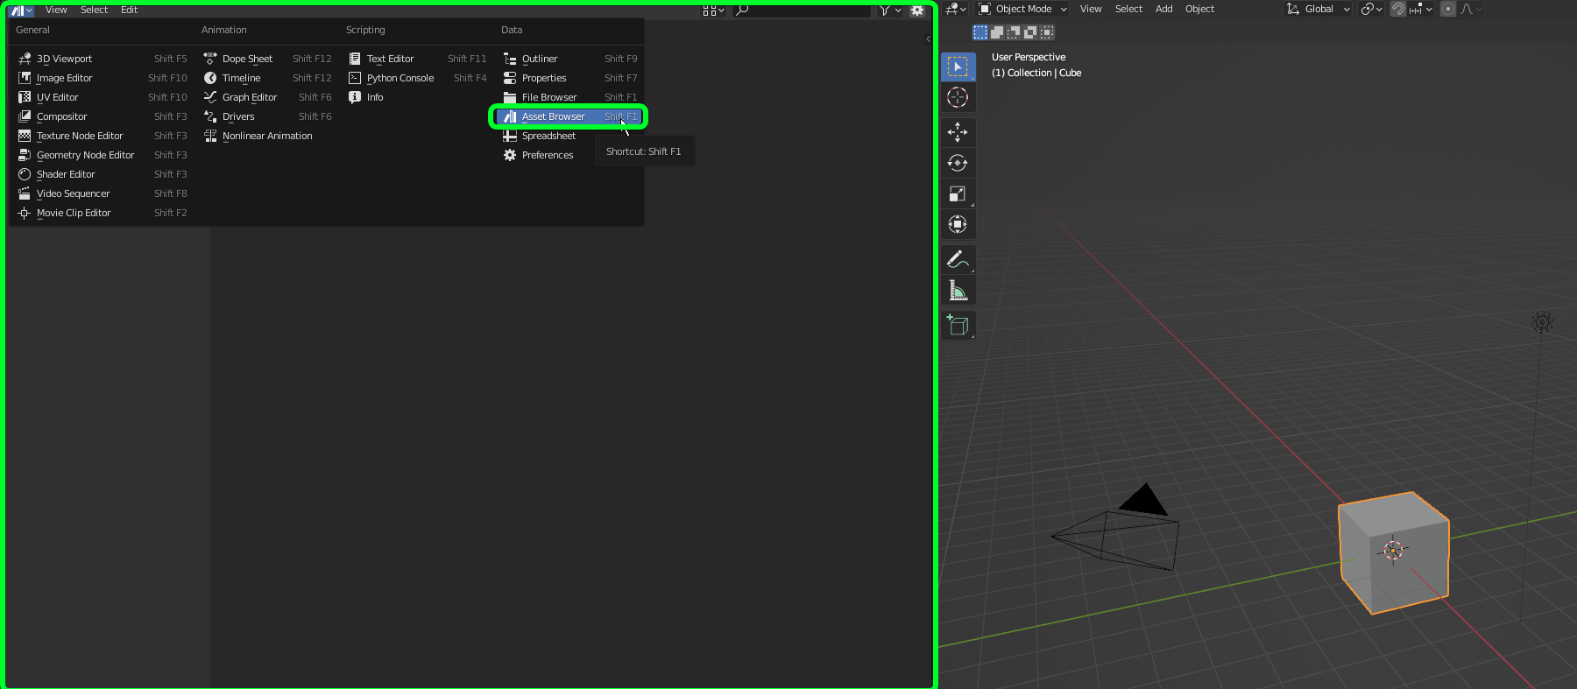Screen dimensions: 1577x689
Task: Open the snap settings dropdown
Action: (1421, 9)
